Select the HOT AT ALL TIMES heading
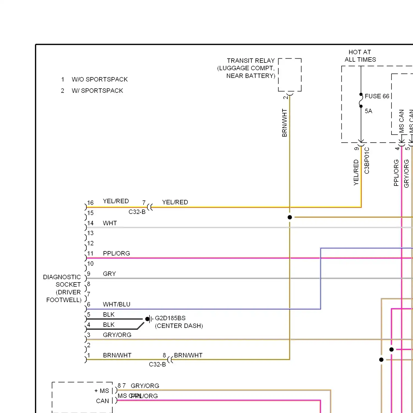 pyautogui.click(x=360, y=56)
